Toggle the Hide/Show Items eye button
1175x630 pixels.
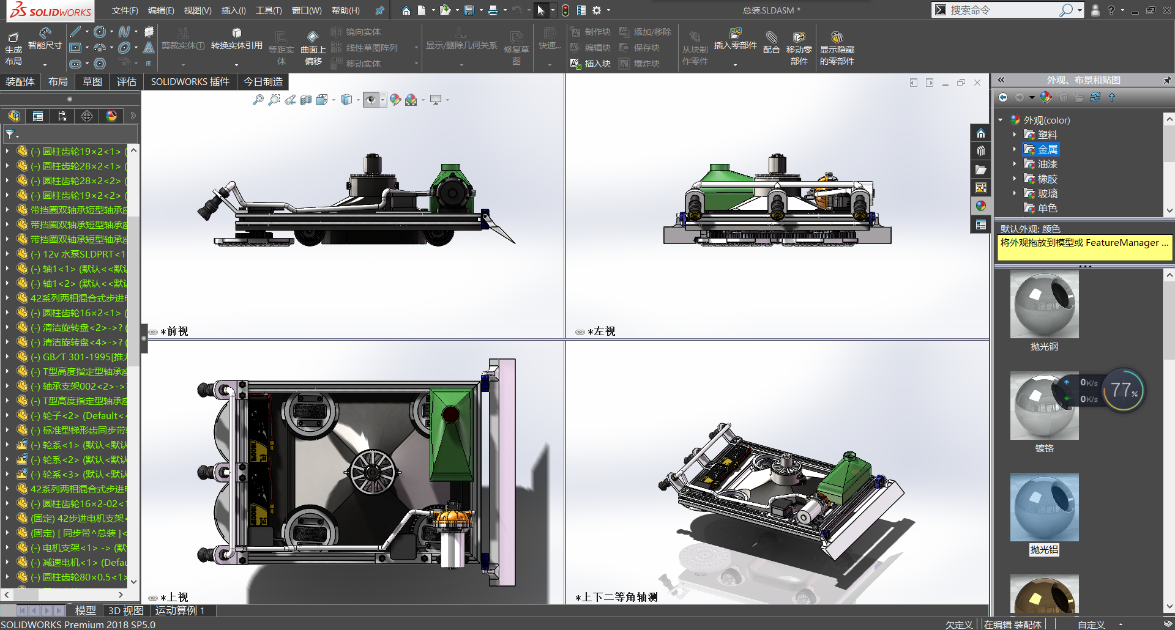pyautogui.click(x=371, y=100)
